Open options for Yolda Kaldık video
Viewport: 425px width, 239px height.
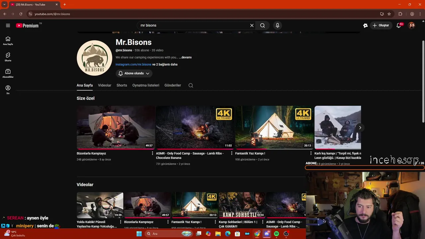pos(121,222)
